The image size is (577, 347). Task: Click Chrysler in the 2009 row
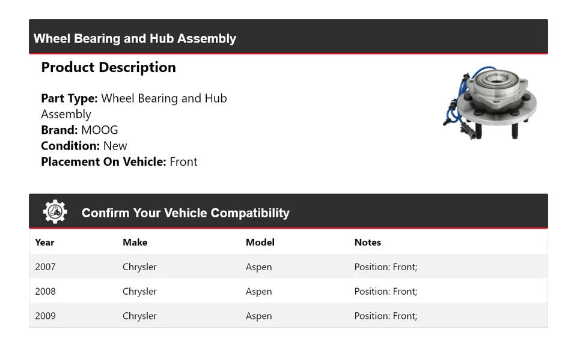(x=139, y=316)
